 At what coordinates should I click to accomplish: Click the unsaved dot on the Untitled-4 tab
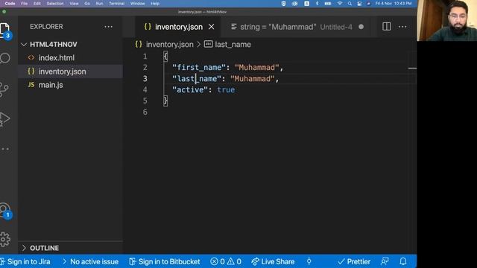tap(361, 27)
